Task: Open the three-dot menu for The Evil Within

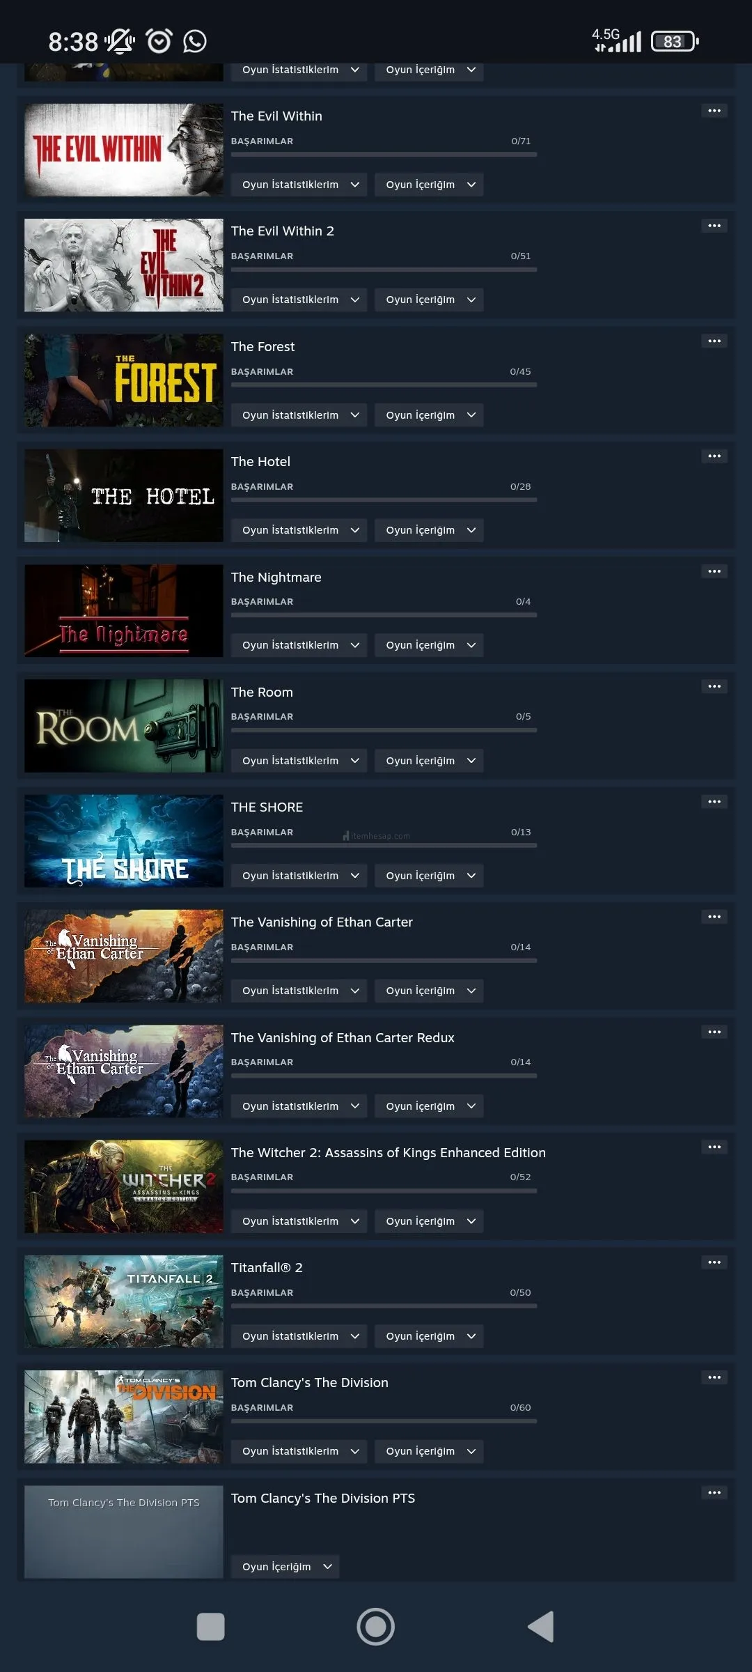Action: click(714, 111)
